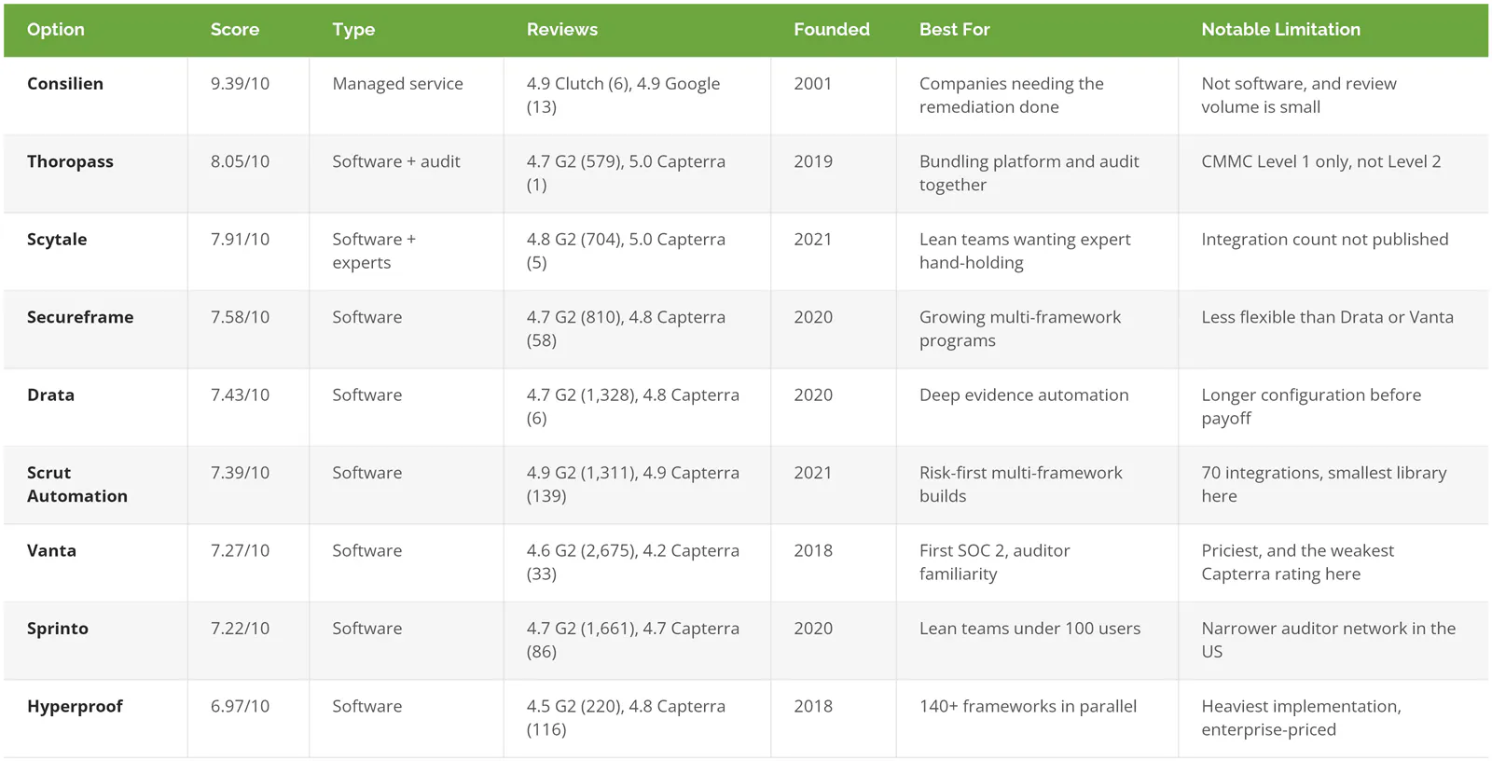The height and width of the screenshot is (761, 1492).
Task: Click 70 integrations, smallest library cell
Action: coord(1324,484)
